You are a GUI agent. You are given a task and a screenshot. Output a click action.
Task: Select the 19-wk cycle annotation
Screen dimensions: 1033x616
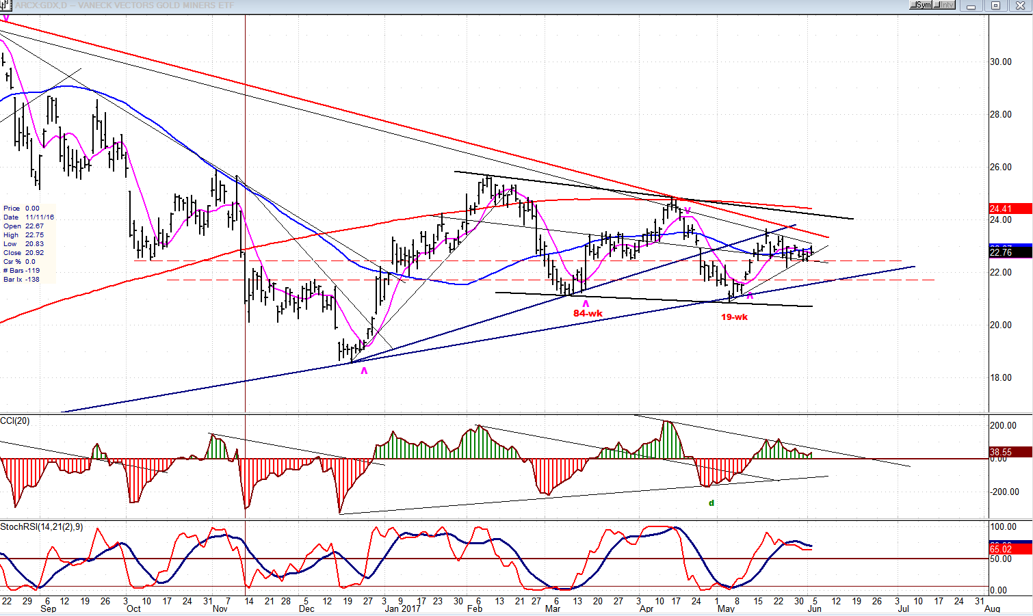pos(734,317)
